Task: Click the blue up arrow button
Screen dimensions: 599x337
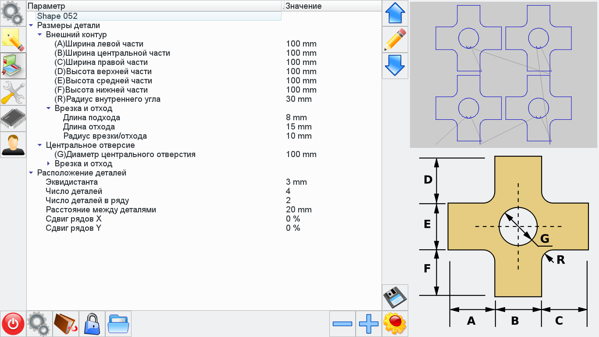Action: tap(395, 13)
